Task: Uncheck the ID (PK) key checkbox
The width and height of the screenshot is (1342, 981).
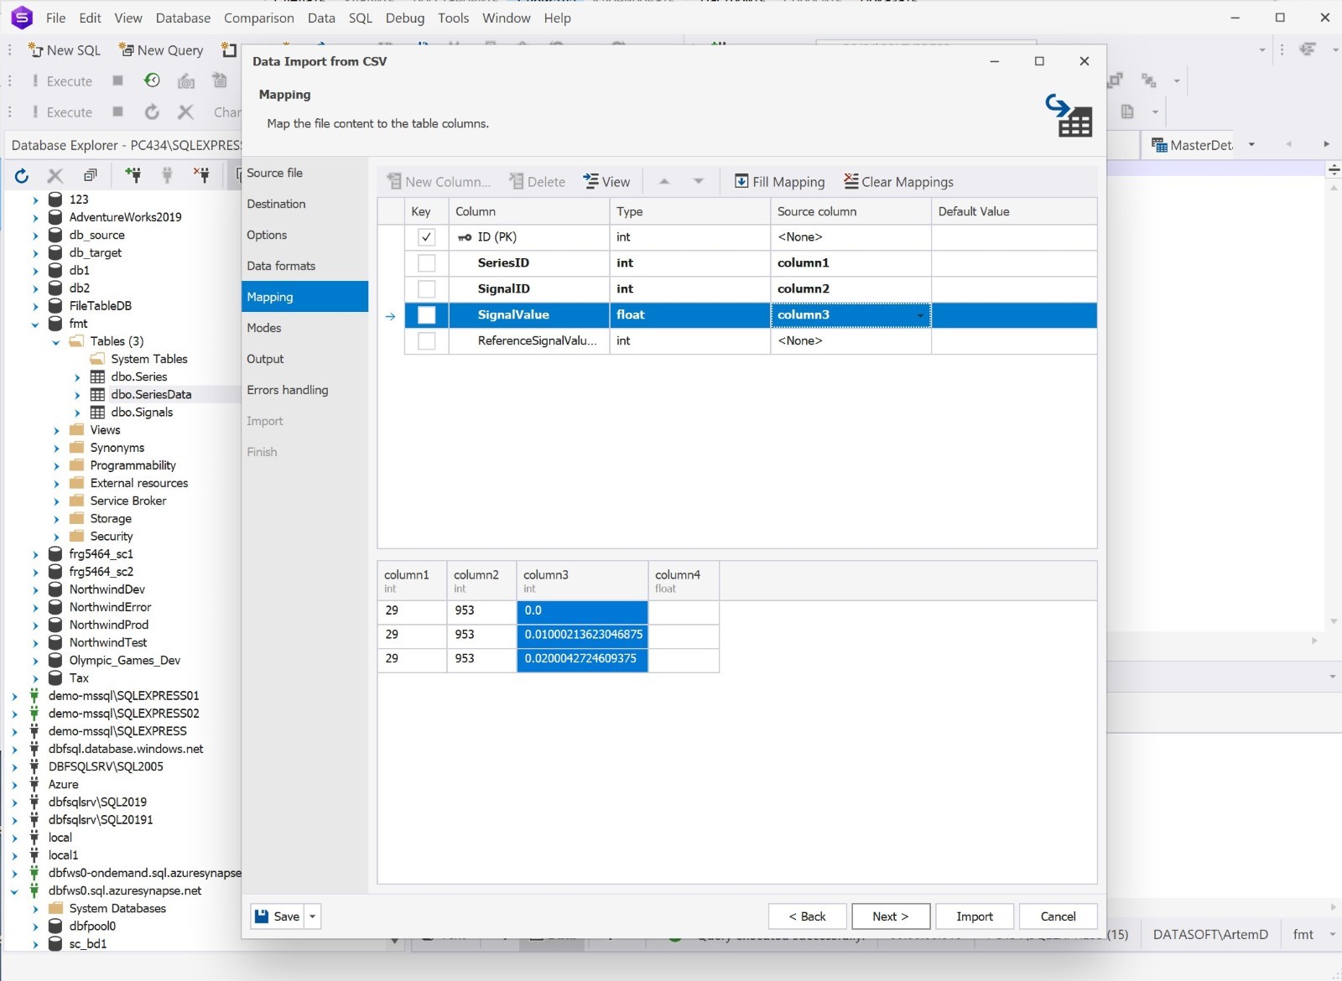Action: click(427, 237)
